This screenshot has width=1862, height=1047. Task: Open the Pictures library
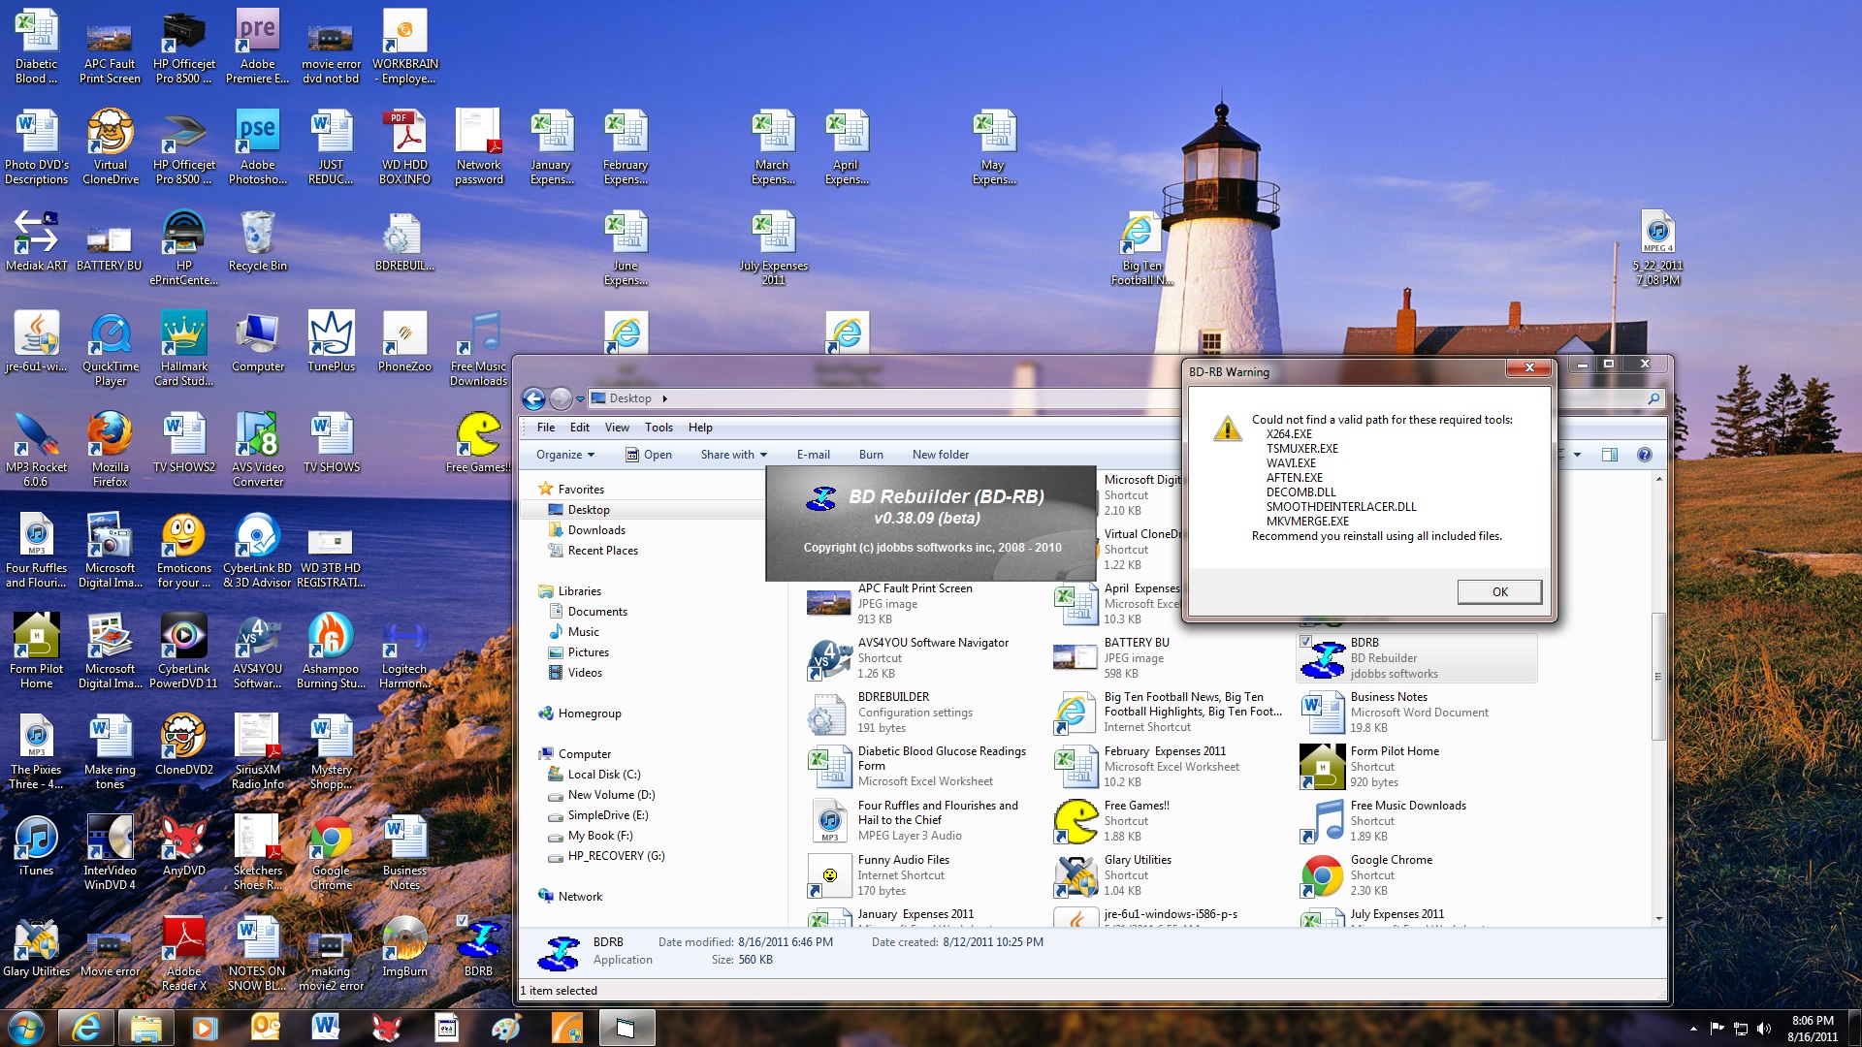(x=587, y=652)
